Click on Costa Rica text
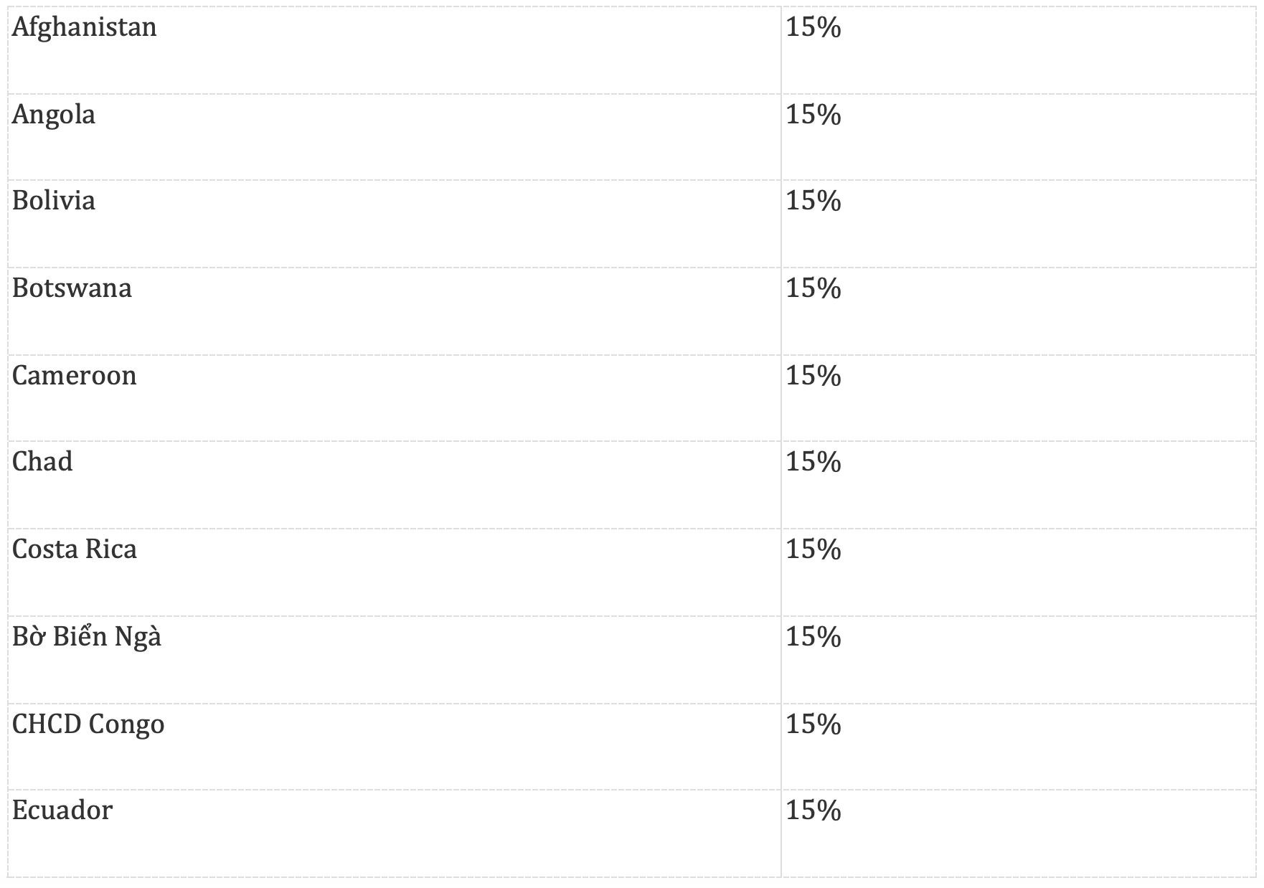This screenshot has width=1264, height=888. click(75, 549)
